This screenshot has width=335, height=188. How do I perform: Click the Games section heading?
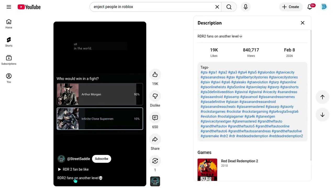click(204, 152)
